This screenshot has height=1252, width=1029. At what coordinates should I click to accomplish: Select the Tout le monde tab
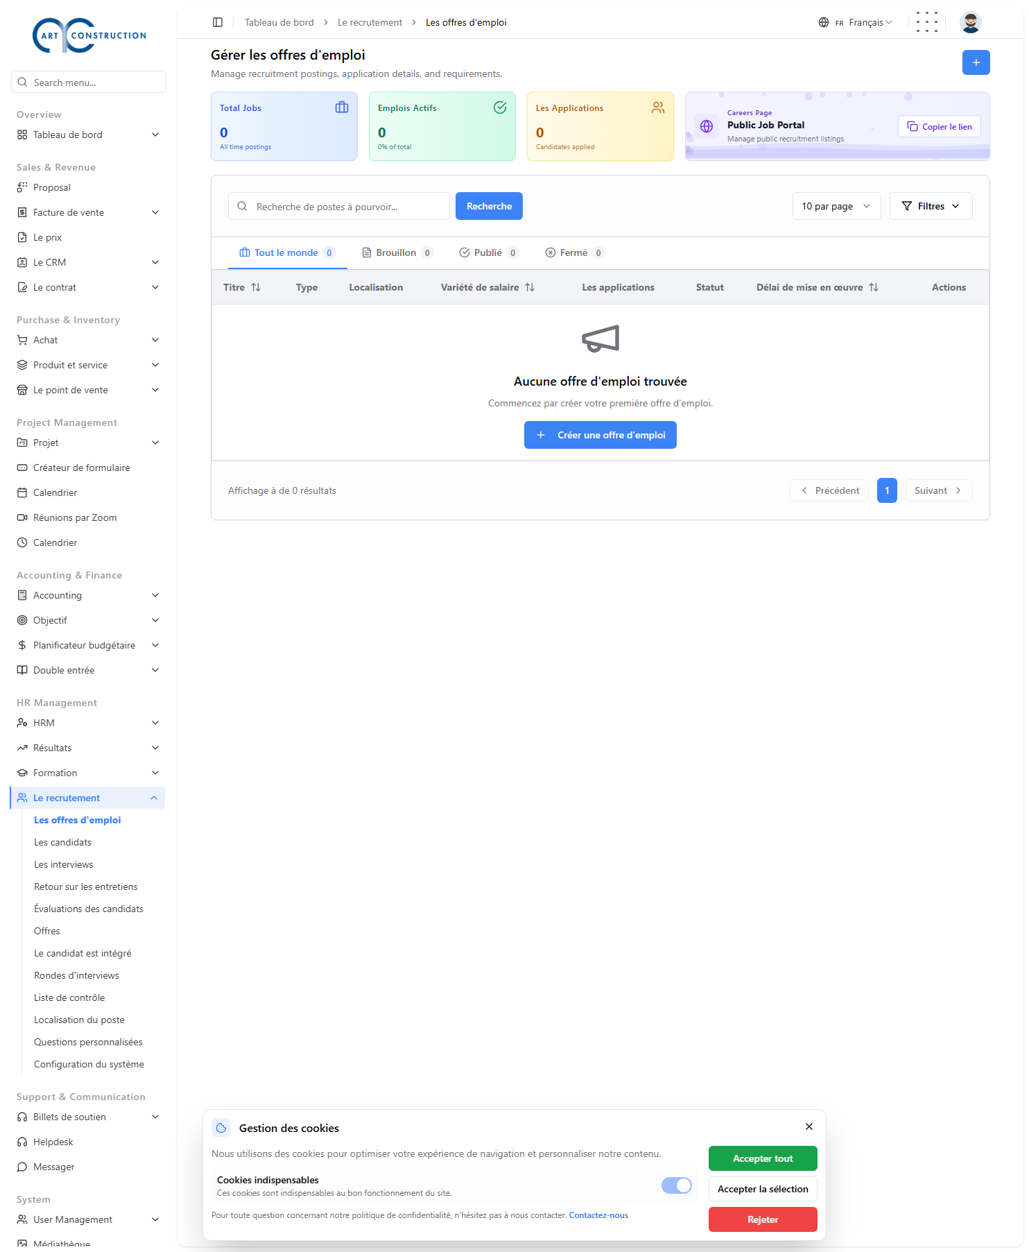pos(287,252)
